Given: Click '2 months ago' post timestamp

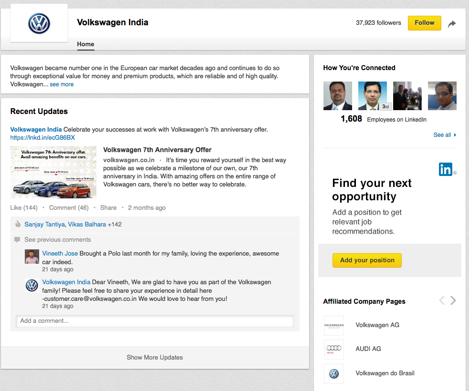Looking at the screenshot, I should click(147, 208).
